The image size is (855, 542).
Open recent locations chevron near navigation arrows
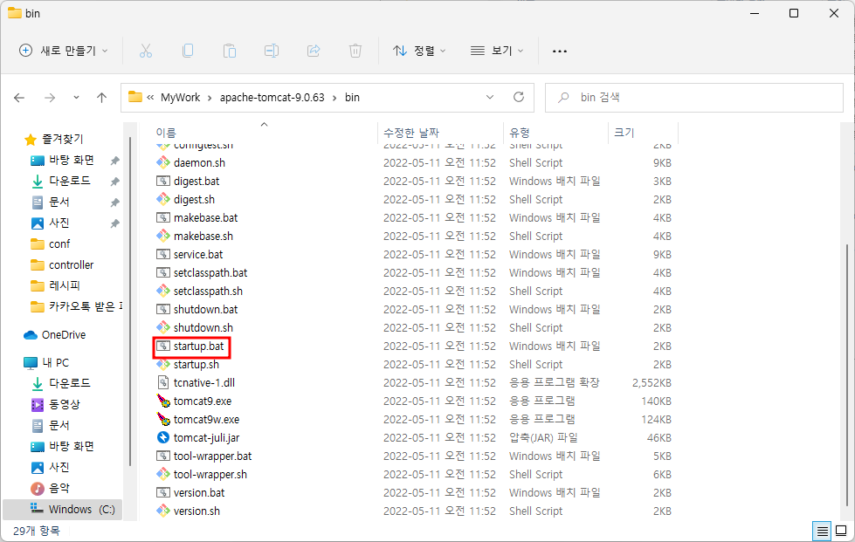(76, 98)
